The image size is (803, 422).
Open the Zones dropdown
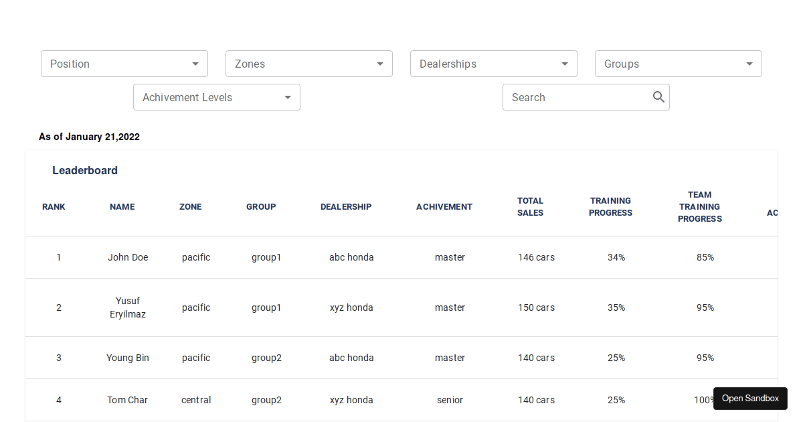click(308, 63)
